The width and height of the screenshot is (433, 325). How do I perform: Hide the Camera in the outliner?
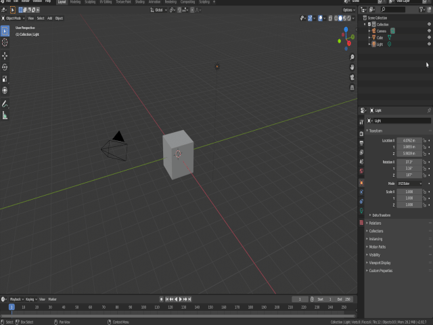429,31
